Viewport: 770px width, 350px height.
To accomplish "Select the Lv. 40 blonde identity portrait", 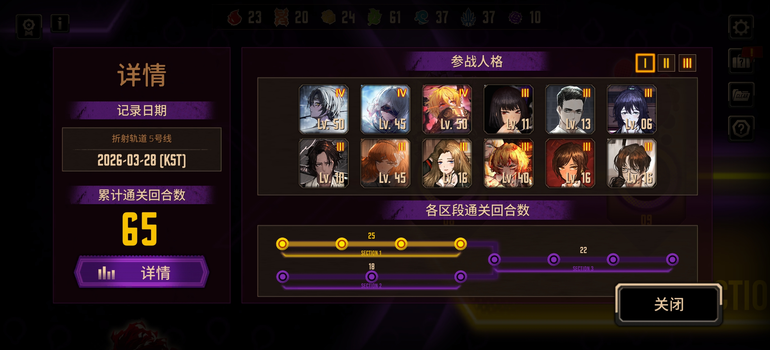I will 508,163.
